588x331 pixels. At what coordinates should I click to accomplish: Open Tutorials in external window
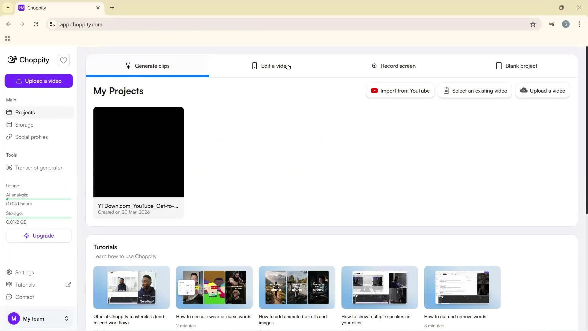click(x=68, y=284)
